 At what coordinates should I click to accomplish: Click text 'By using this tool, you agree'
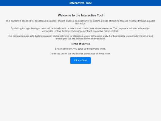pos(80,49)
